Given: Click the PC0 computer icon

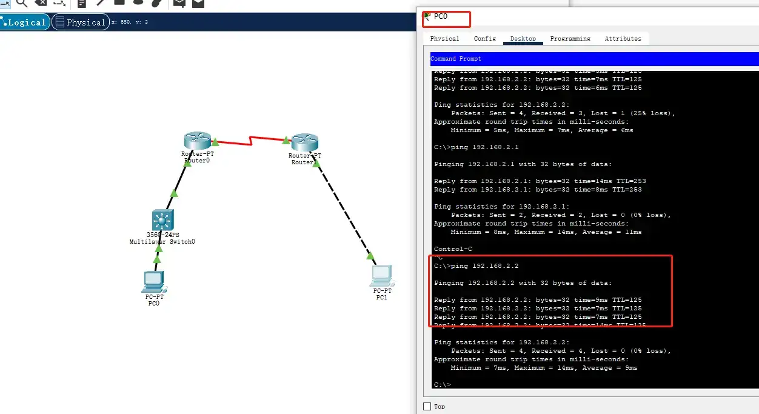Looking at the screenshot, I should 154,282.
